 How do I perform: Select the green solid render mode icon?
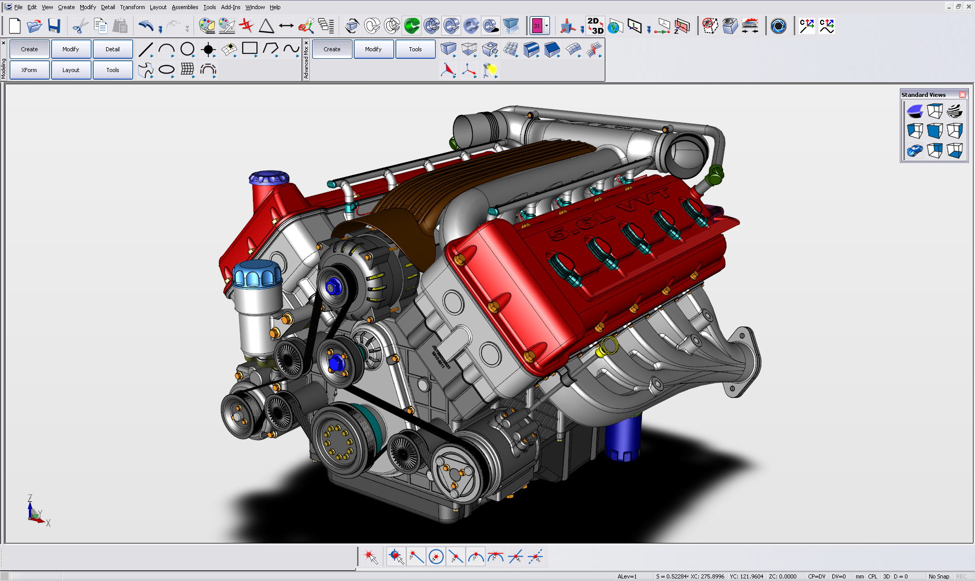coord(412,26)
